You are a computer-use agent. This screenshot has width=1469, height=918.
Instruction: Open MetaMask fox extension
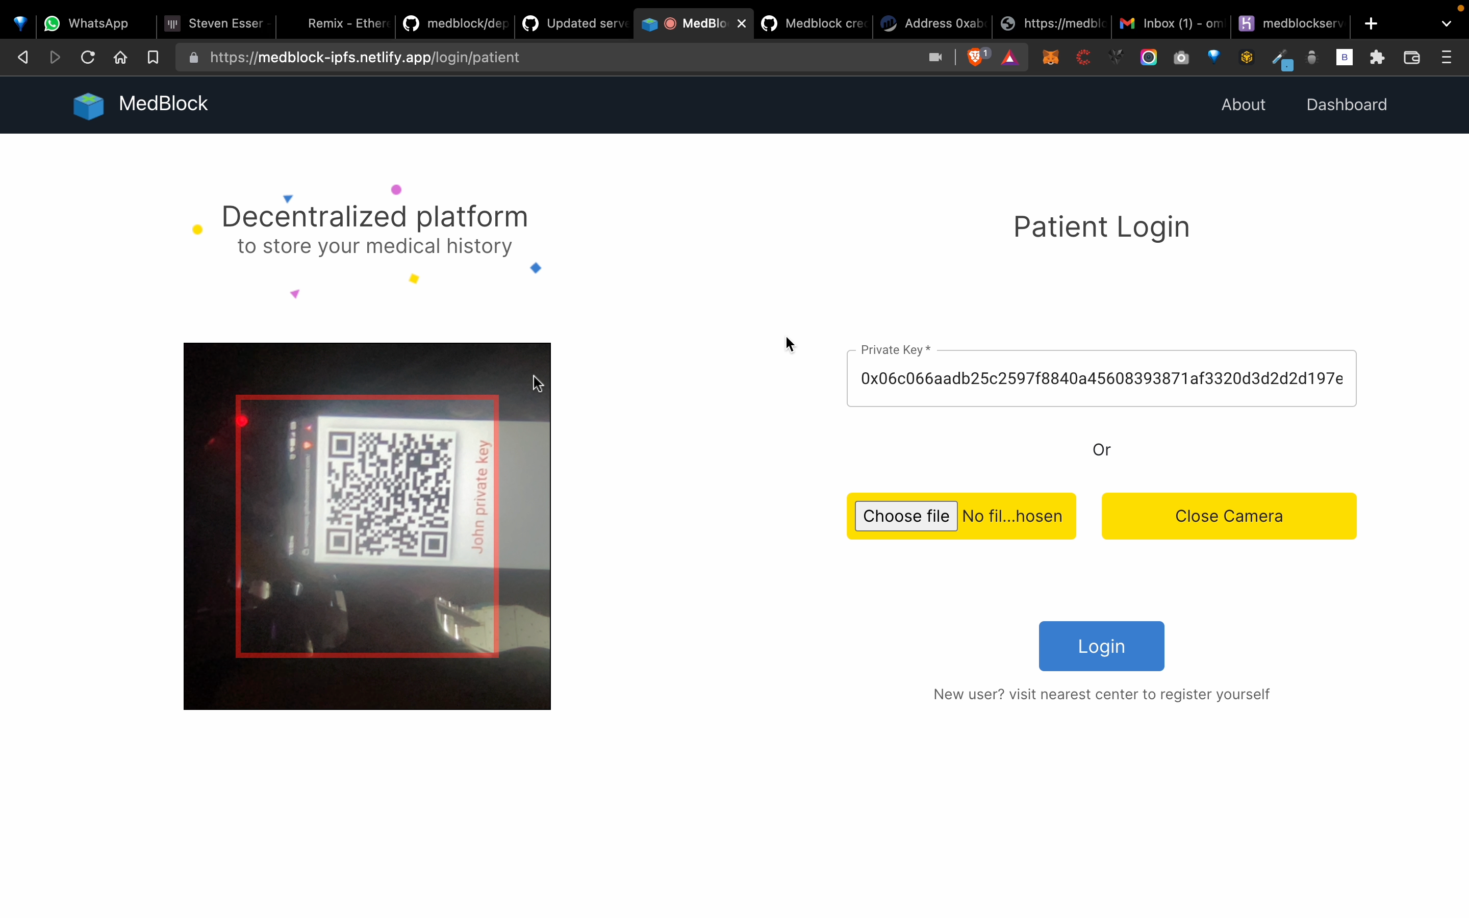tap(1050, 58)
